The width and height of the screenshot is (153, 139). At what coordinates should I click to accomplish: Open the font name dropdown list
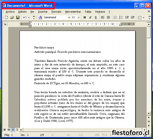pyautogui.click(x=69, y=18)
